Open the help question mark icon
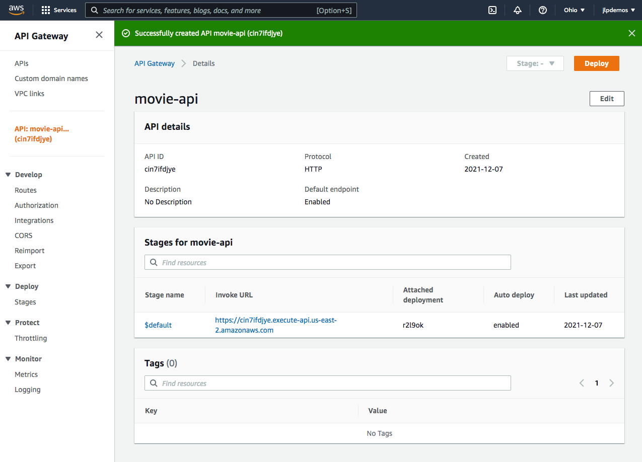The width and height of the screenshot is (642, 462). [543, 10]
